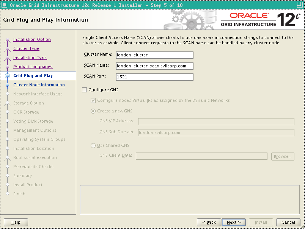The width and height of the screenshot is (305, 229).
Task: Click the window menu icon in title bar
Action: (x=4, y=5)
